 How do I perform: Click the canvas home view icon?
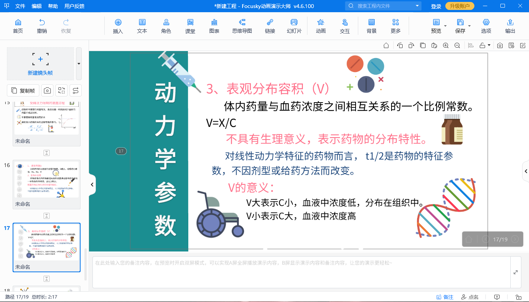(x=386, y=45)
